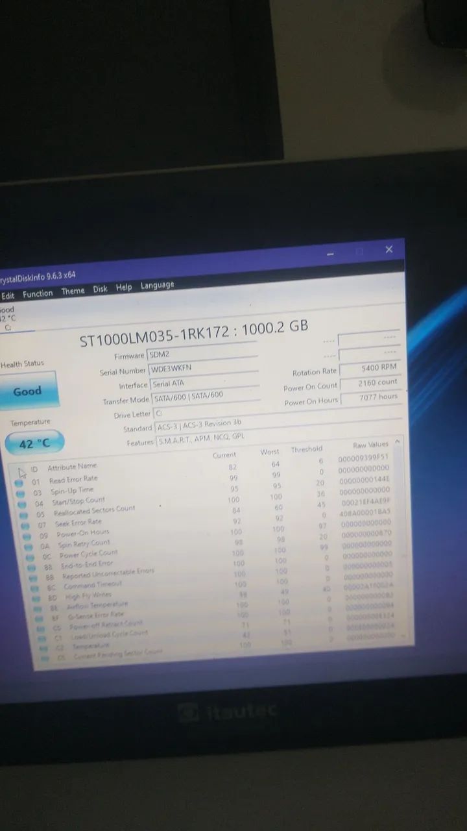Select the Read Error Rate attribute name
The width and height of the screenshot is (467, 831).
click(x=73, y=480)
